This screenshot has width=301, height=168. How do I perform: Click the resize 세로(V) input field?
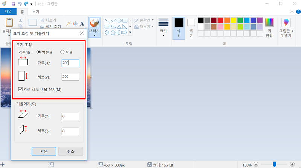(70, 77)
